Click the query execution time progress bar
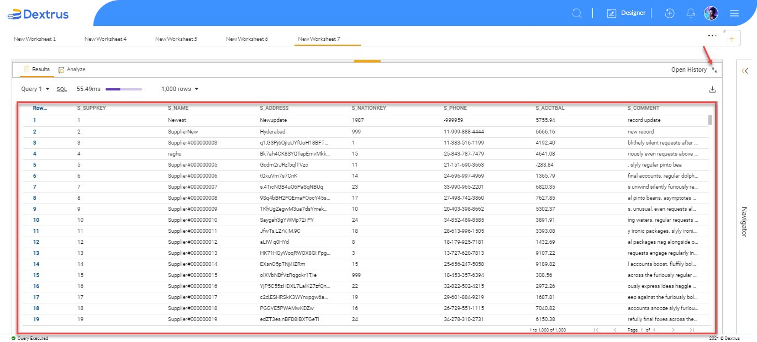 (124, 89)
